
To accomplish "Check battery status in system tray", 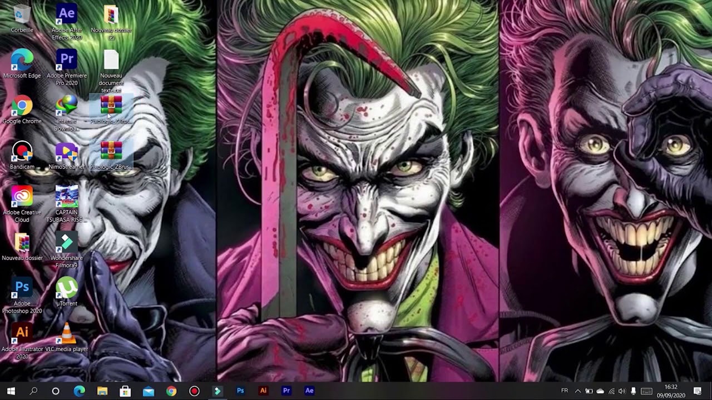I will click(x=589, y=391).
